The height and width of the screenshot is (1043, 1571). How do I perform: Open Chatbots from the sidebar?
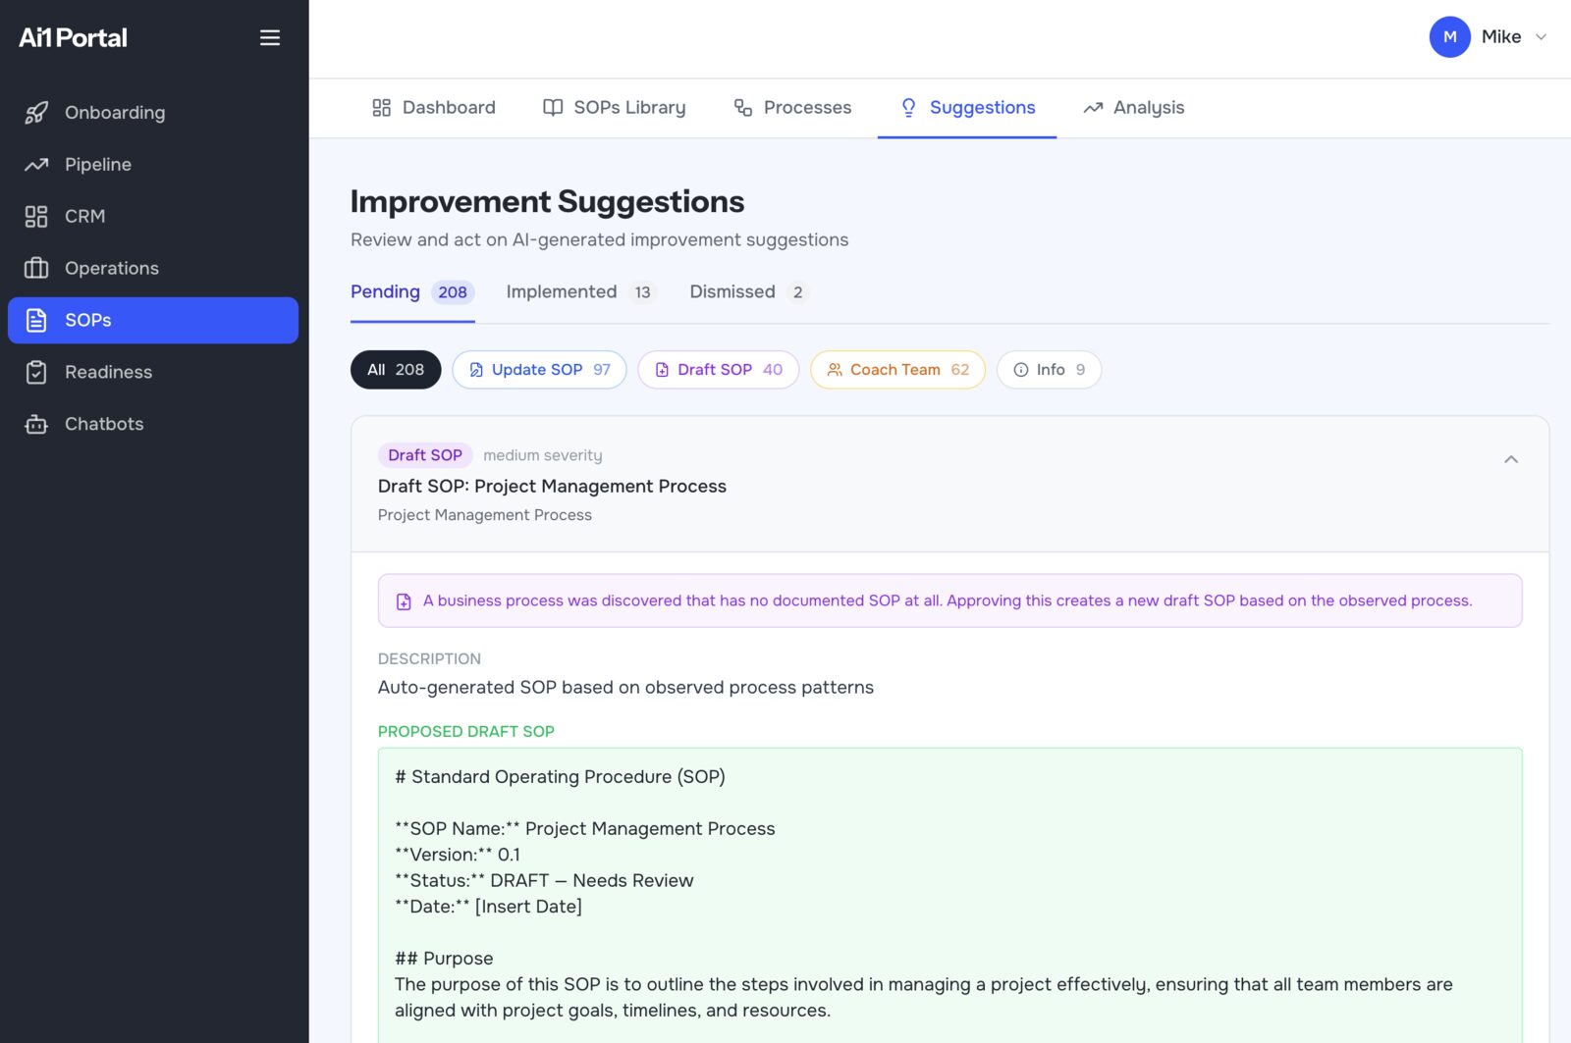tap(153, 425)
